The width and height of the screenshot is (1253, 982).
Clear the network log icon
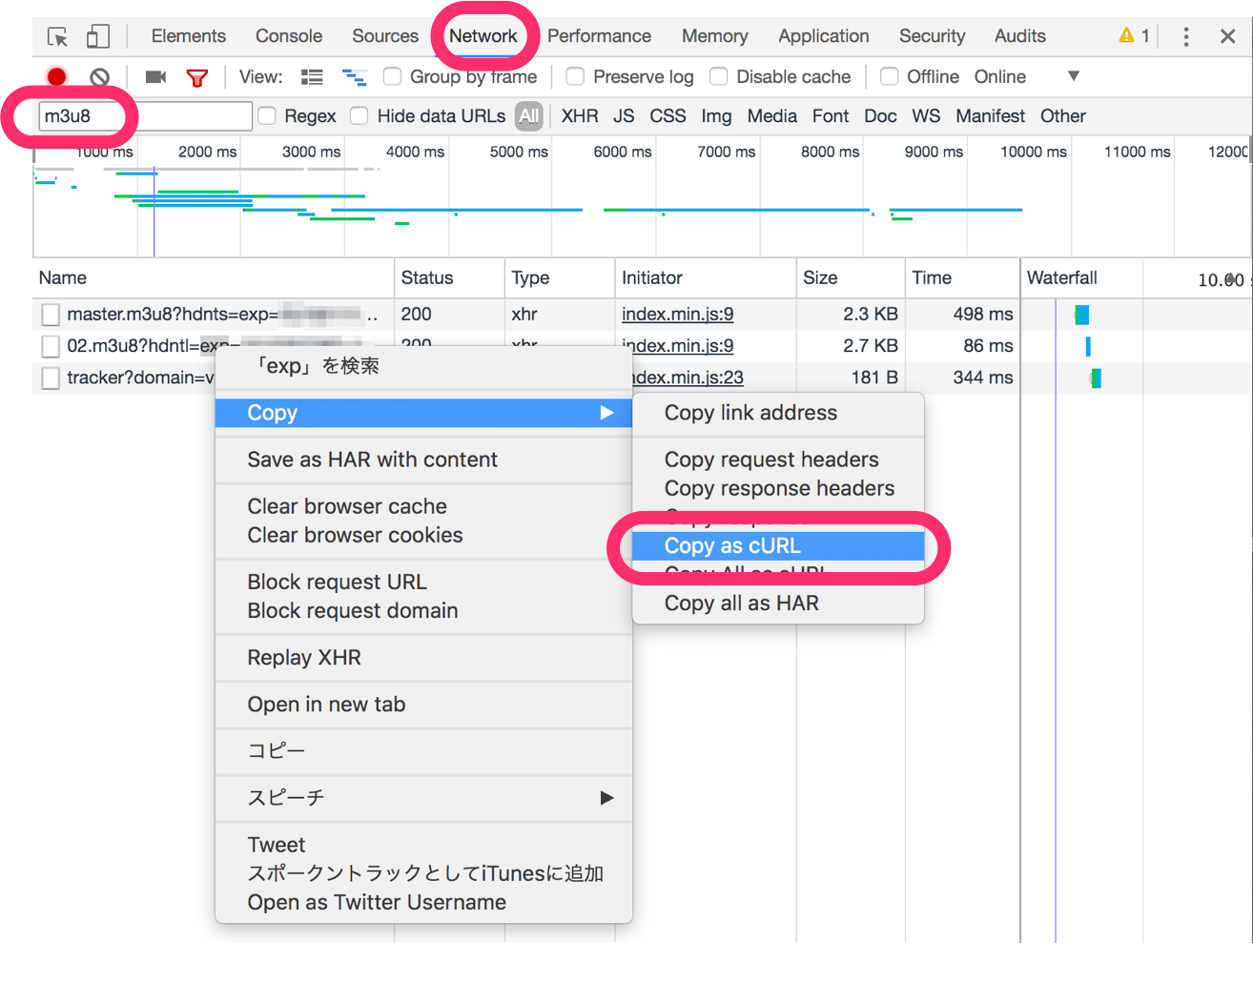99,77
